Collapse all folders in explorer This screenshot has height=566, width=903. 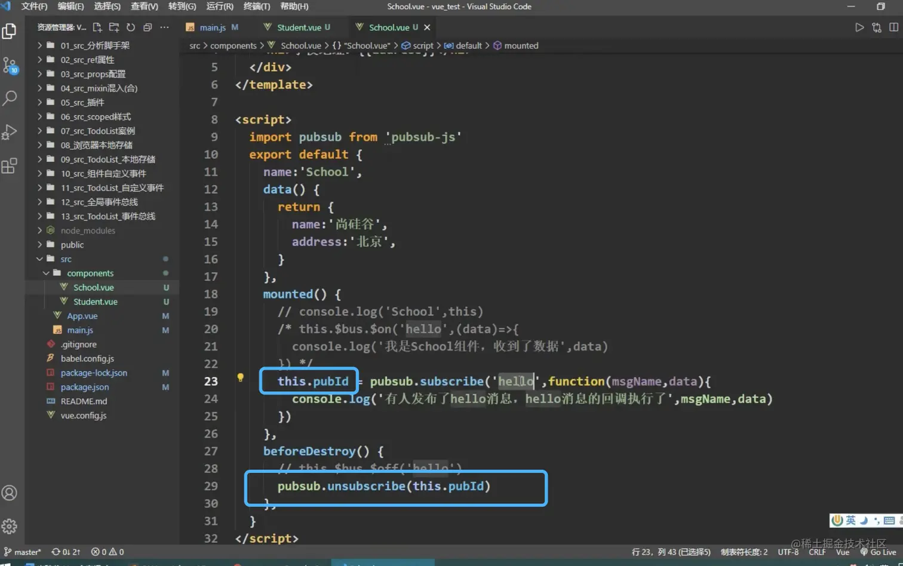pos(148,27)
